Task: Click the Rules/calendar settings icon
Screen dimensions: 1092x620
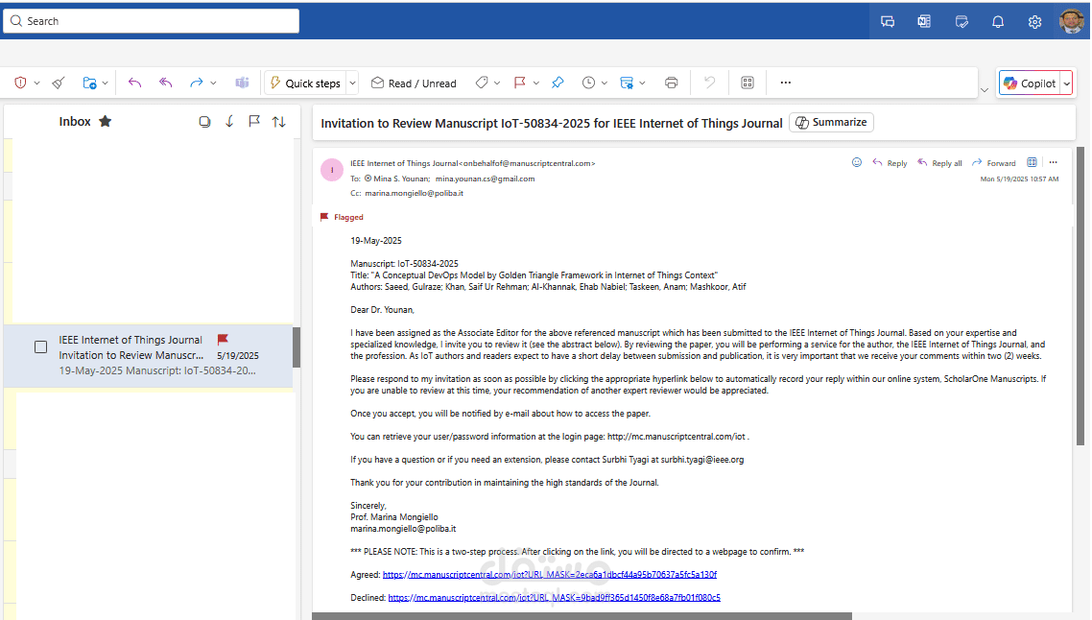Action: coord(627,83)
